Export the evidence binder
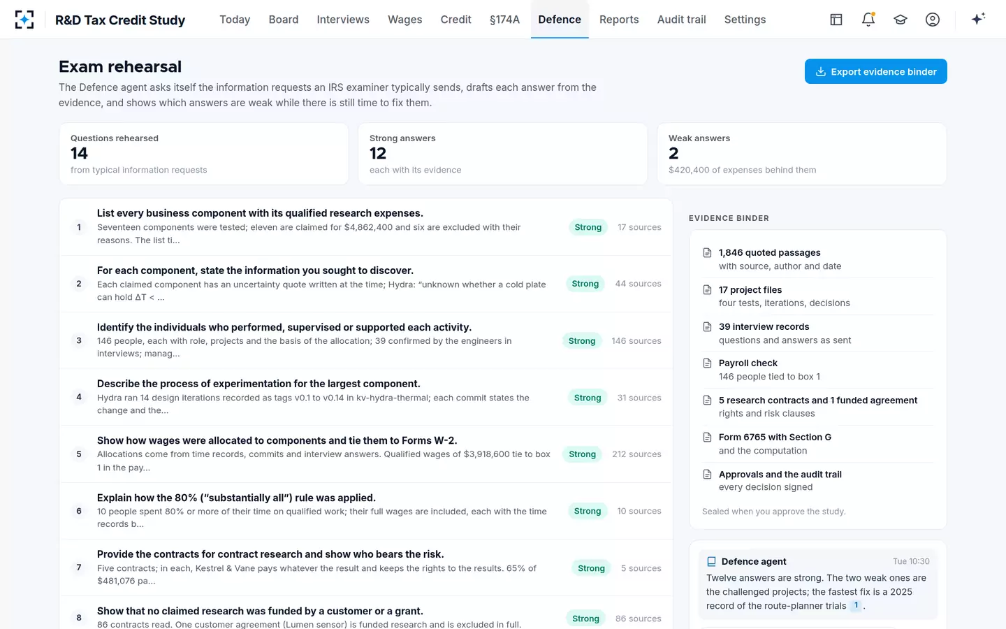1006x629 pixels. (x=876, y=71)
